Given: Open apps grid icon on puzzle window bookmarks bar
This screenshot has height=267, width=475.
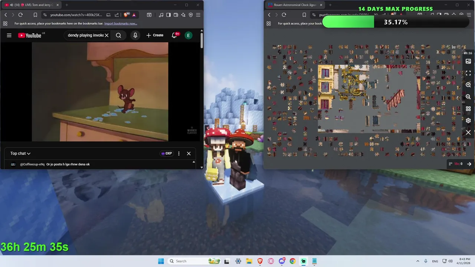Looking at the screenshot, I should coord(268,23).
